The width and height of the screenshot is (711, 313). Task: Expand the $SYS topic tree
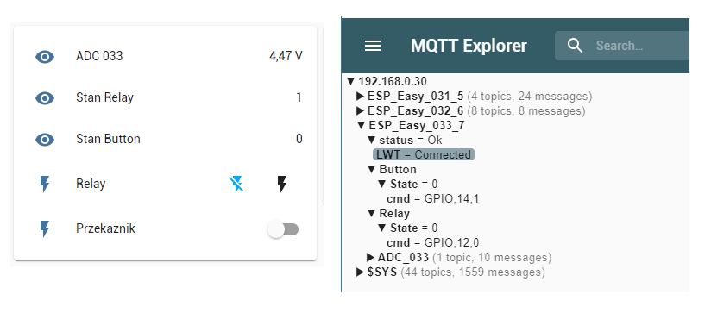coord(361,272)
